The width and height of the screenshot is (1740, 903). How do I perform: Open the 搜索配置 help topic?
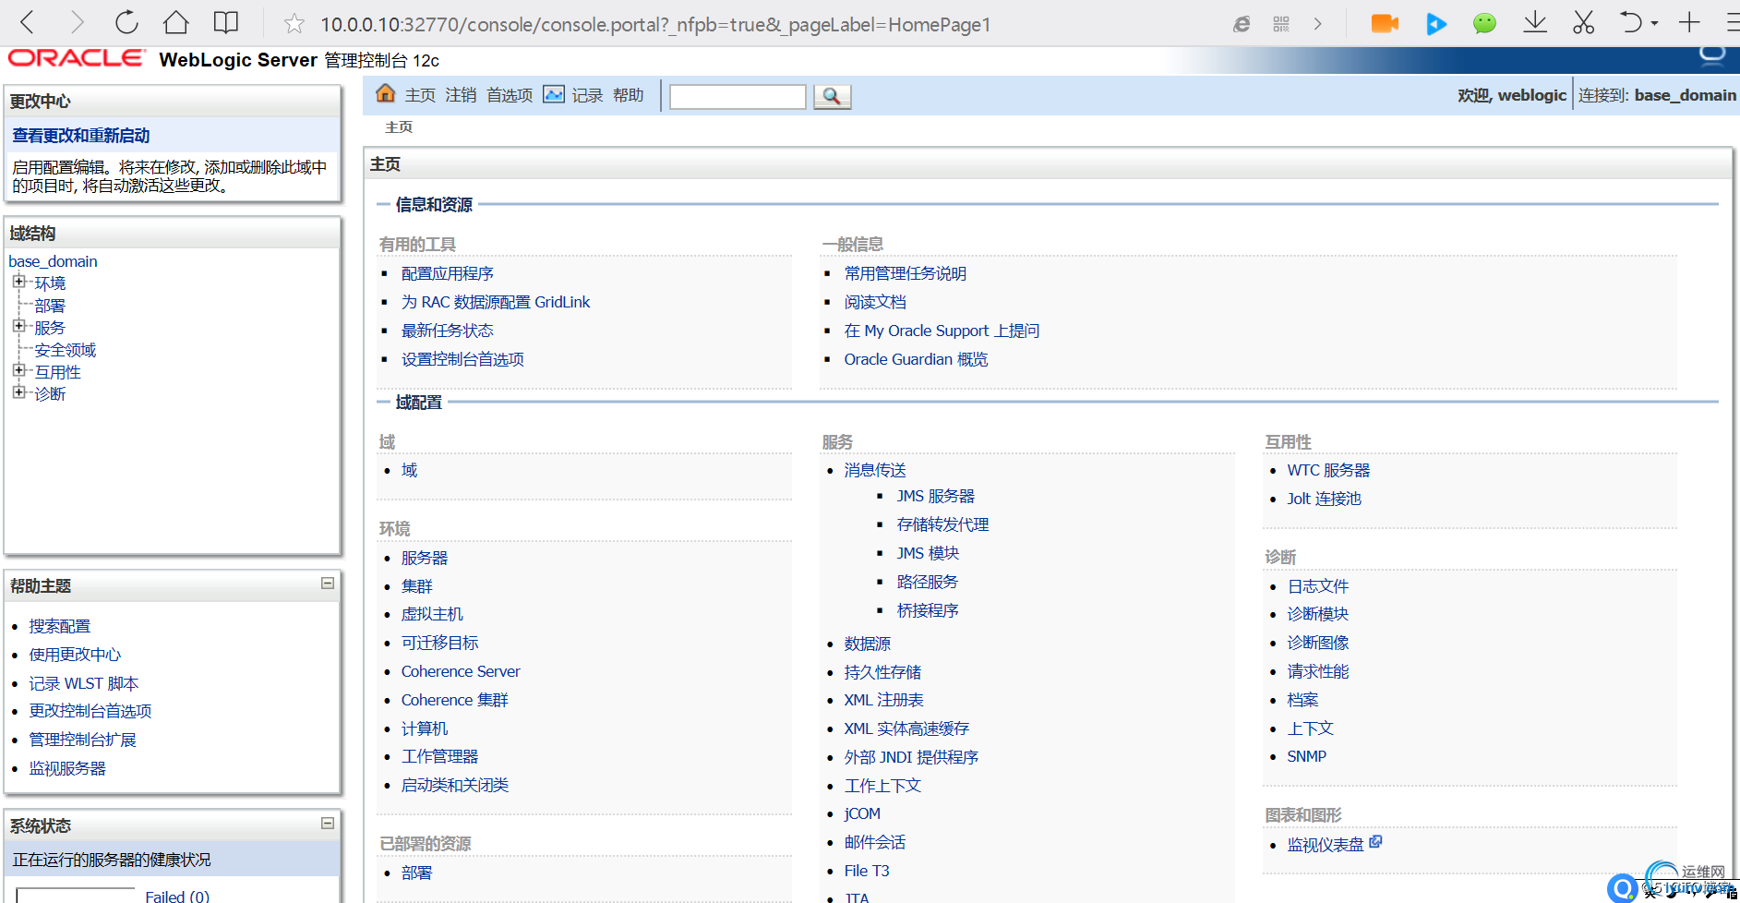click(x=60, y=626)
